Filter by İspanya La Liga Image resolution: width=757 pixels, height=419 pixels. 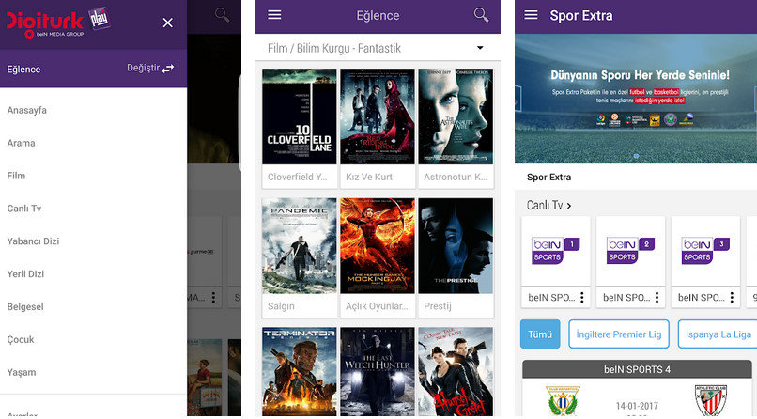click(x=718, y=334)
